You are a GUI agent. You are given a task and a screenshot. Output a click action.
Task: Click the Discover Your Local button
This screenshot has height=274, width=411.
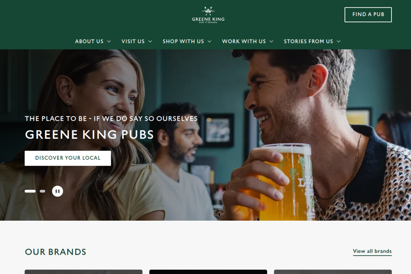(68, 158)
